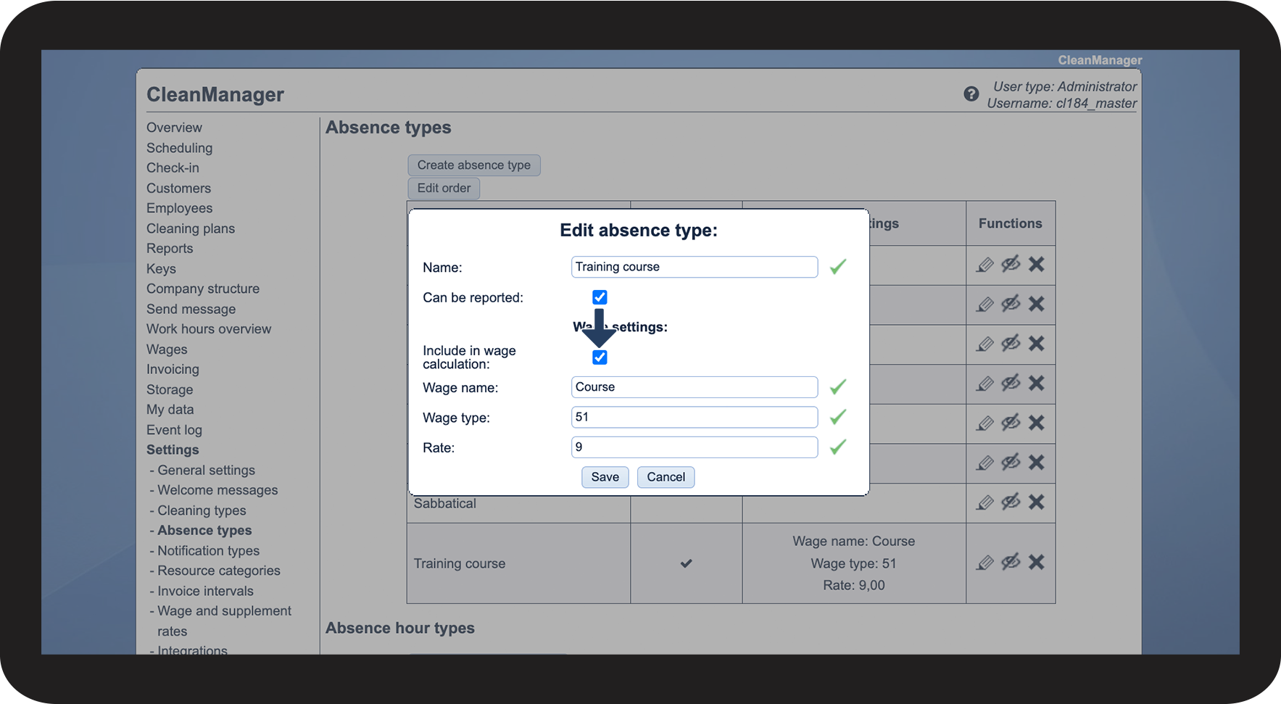Save the edited absence type
The width and height of the screenshot is (1281, 704).
(x=605, y=477)
